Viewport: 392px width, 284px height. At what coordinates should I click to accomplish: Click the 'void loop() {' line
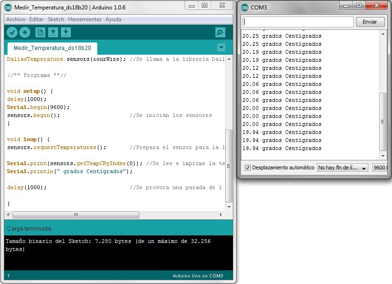(x=28, y=139)
